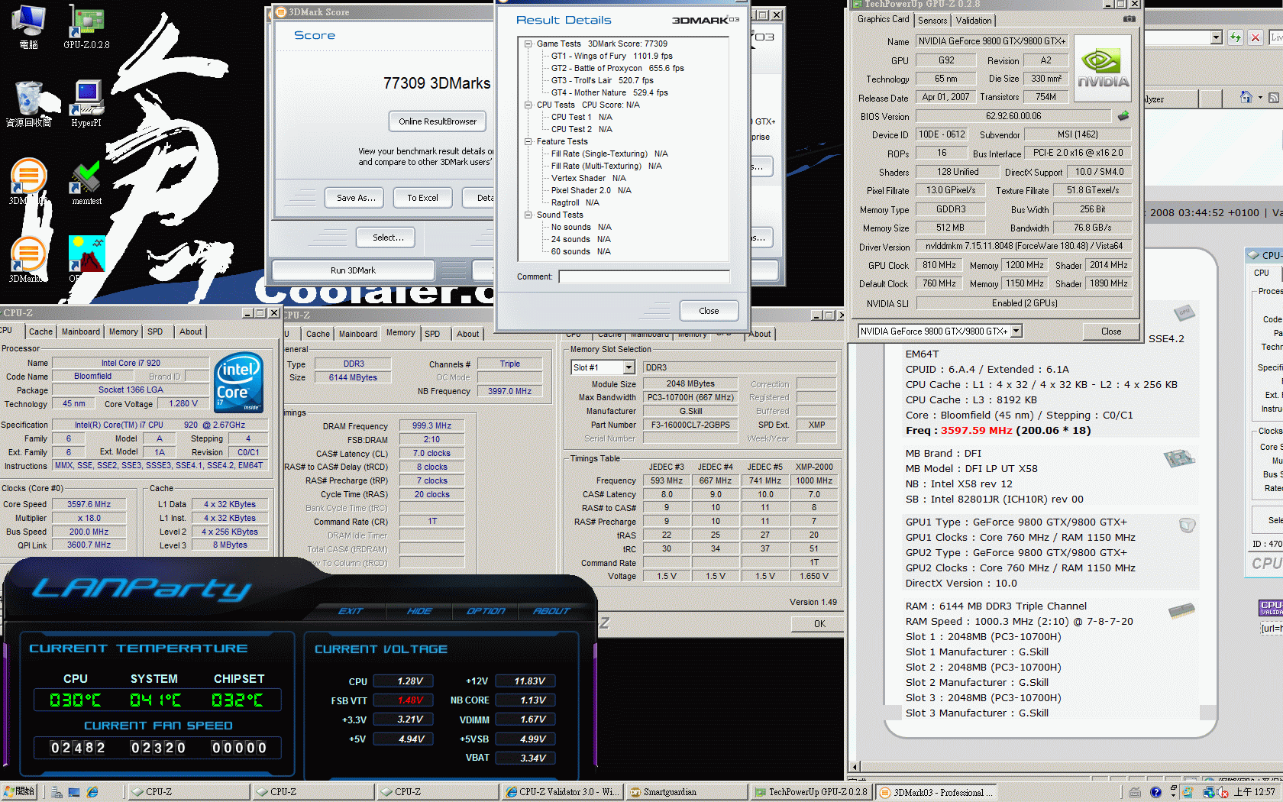The image size is (1283, 802).
Task: Click the OK button in the CPU-Z SPD window
Action: point(819,624)
